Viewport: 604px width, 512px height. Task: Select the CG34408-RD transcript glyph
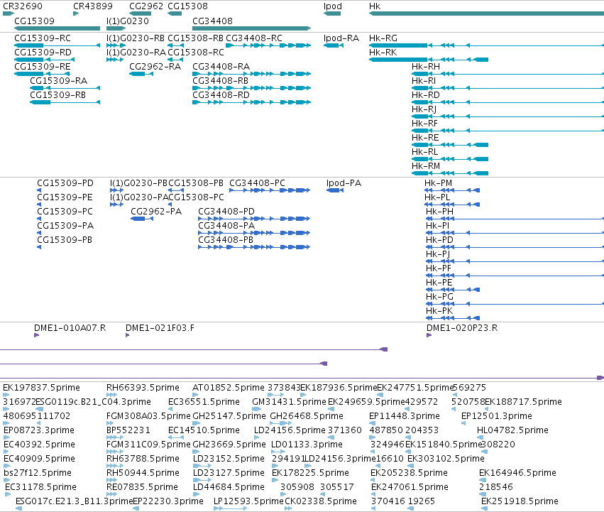pos(251,102)
